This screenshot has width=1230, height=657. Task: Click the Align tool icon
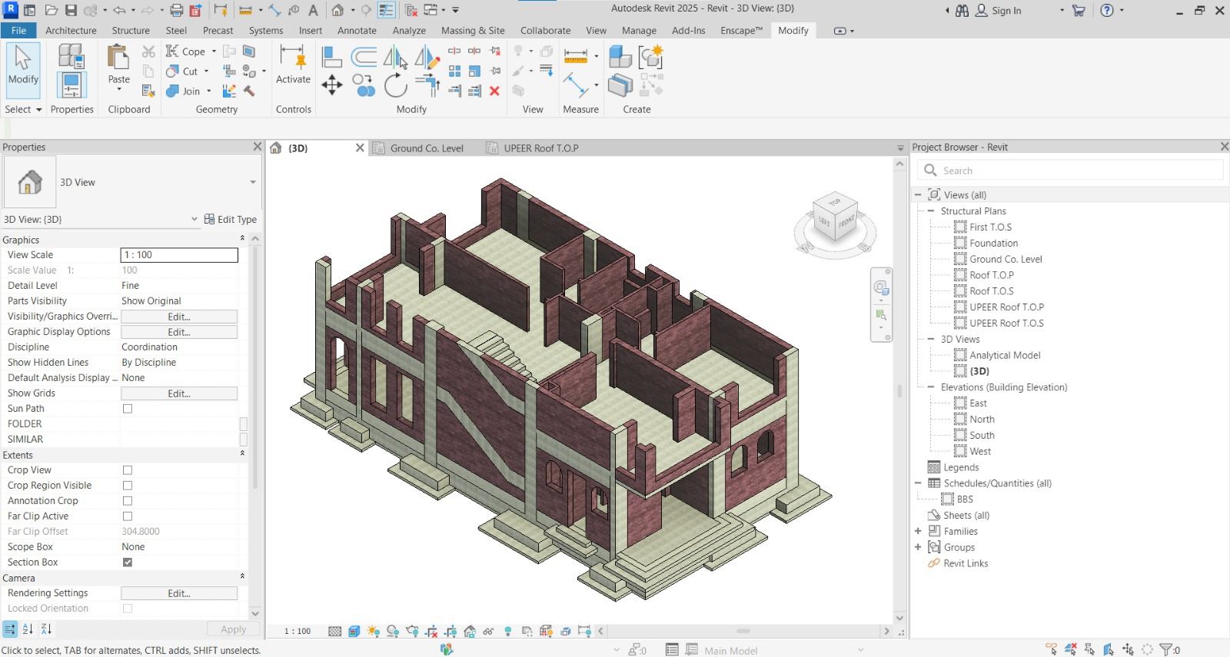332,57
